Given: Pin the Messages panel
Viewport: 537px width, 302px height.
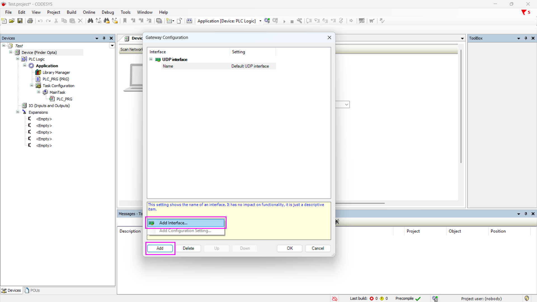Looking at the screenshot, I should pos(526,214).
